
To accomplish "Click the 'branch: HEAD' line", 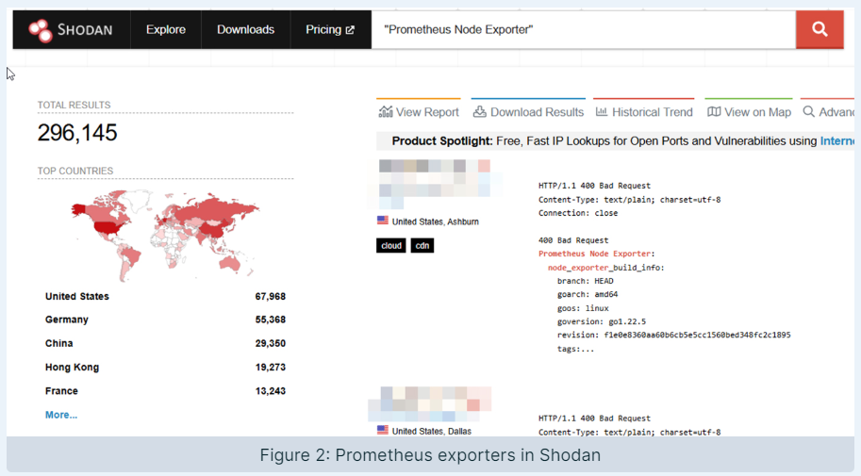I will (586, 281).
